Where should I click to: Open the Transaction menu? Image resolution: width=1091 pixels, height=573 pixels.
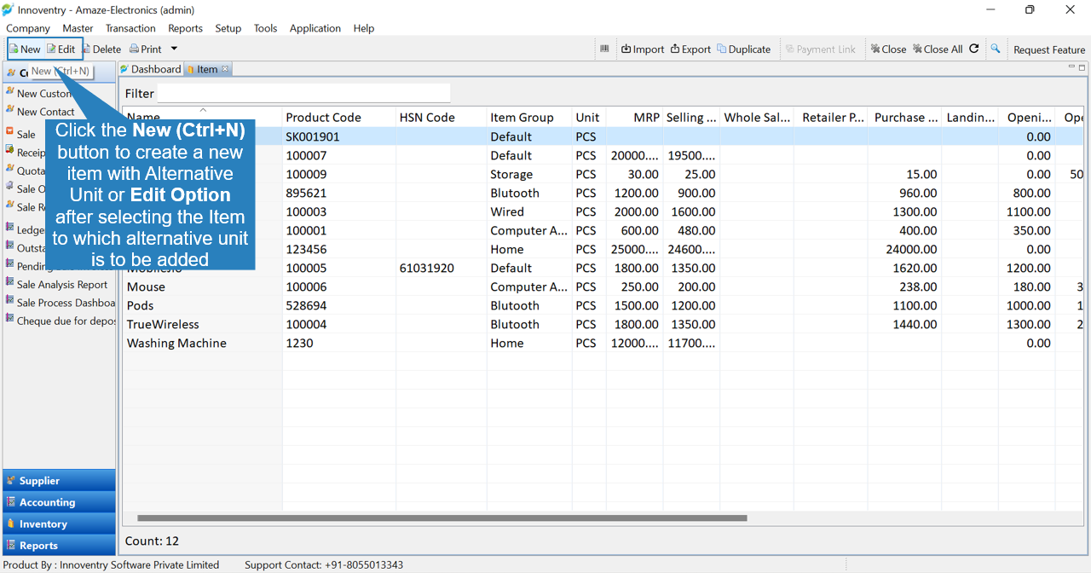[130, 28]
